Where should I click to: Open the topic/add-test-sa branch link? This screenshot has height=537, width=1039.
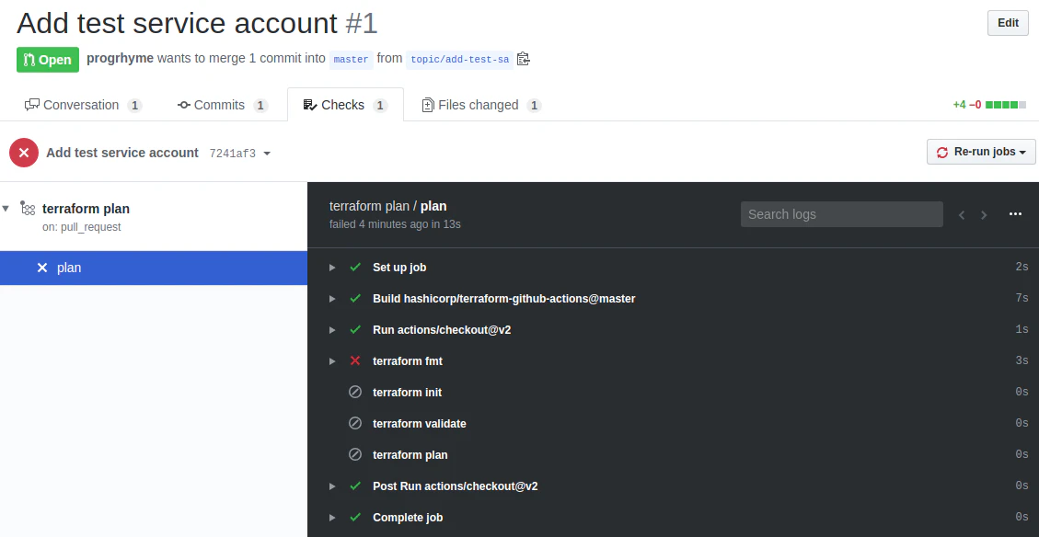(460, 59)
